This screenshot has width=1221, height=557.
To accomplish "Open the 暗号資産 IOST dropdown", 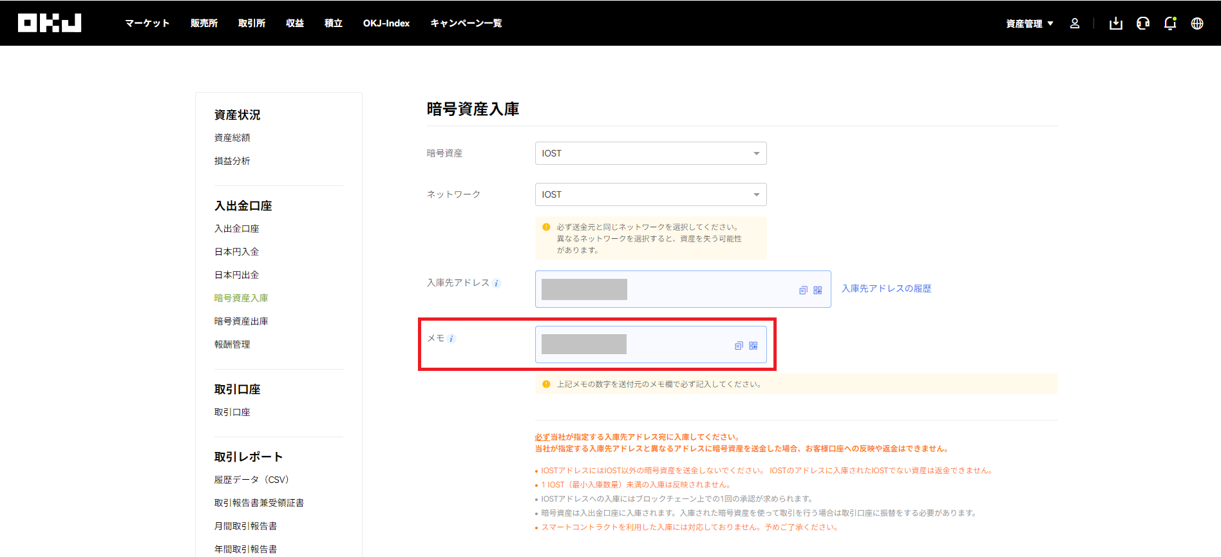I will (x=650, y=153).
